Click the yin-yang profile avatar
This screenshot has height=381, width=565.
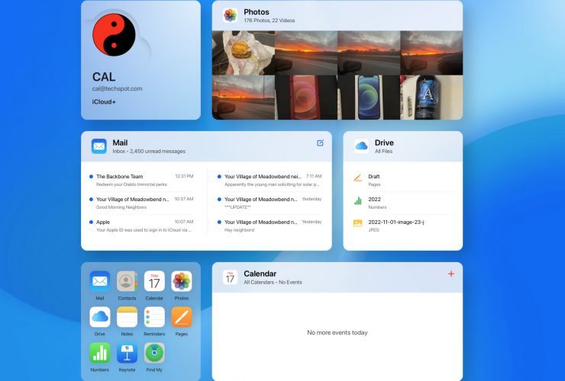click(x=114, y=36)
